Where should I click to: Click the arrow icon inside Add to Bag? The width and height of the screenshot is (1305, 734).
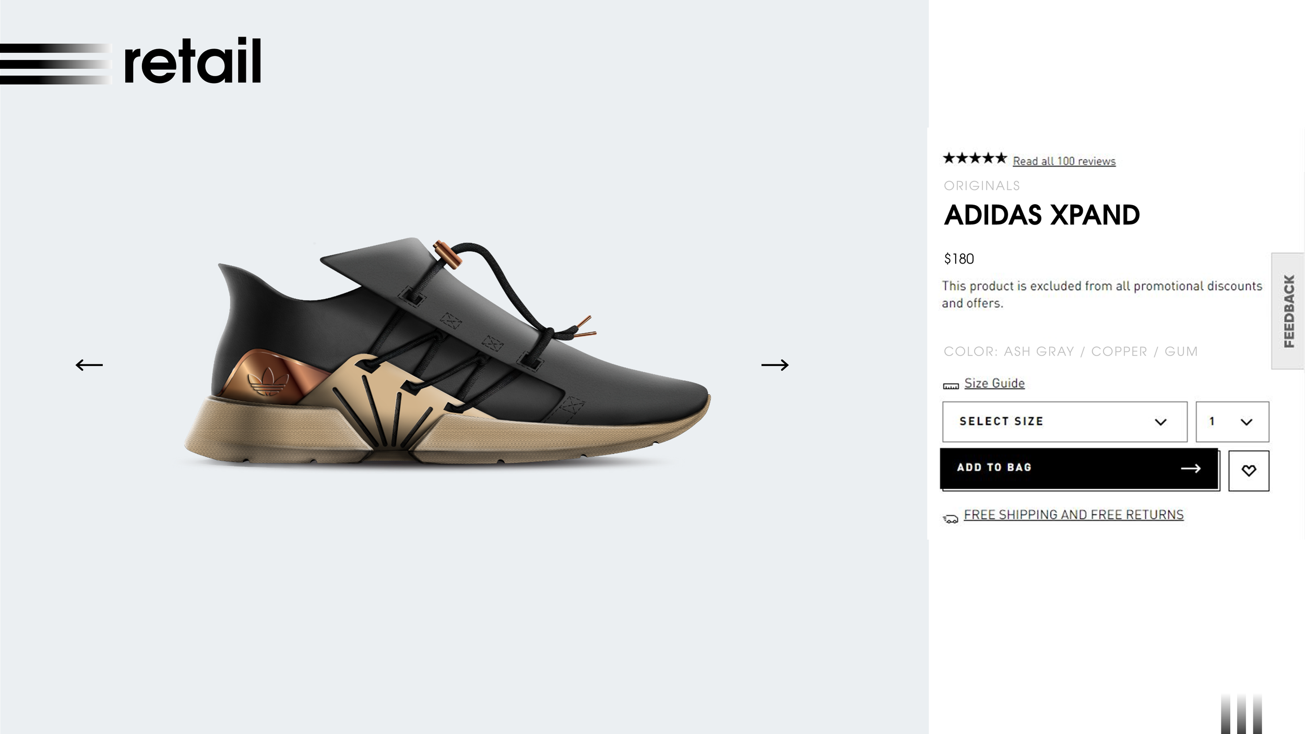1191,468
